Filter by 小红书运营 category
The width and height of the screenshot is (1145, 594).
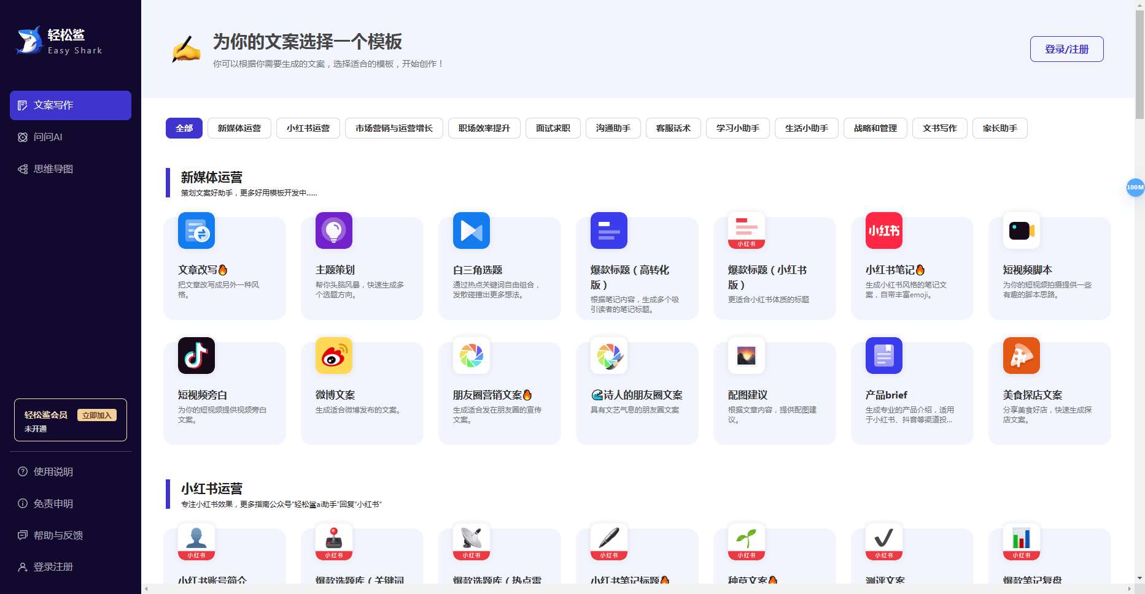click(308, 128)
